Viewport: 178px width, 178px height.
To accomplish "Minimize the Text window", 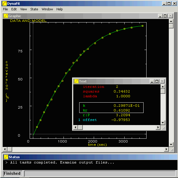I will pos(152,81).
